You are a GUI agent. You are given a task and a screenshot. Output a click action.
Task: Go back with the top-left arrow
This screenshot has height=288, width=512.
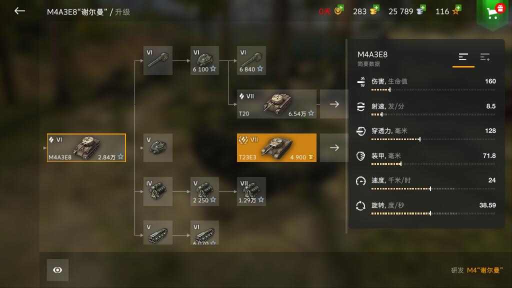click(19, 11)
